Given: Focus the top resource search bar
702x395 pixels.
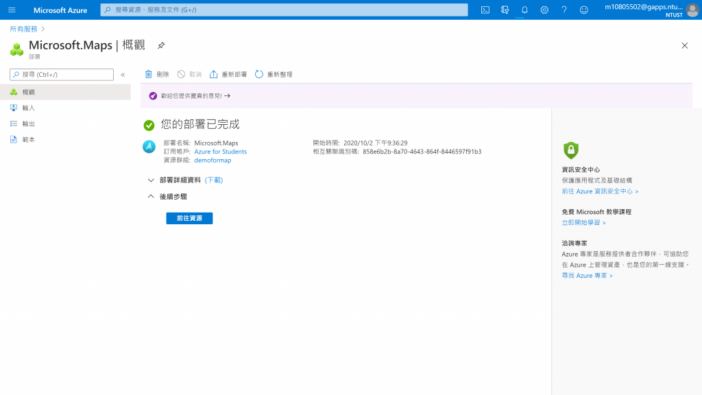Looking at the screenshot, I should point(284,10).
